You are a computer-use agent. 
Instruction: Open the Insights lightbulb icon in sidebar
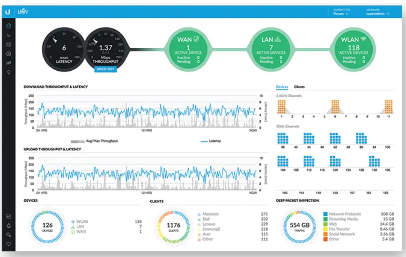click(8, 72)
